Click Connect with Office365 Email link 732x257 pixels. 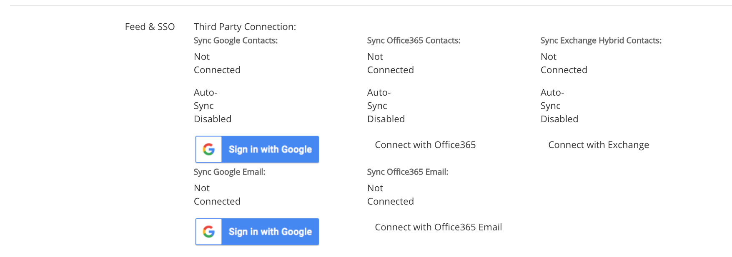click(x=439, y=227)
